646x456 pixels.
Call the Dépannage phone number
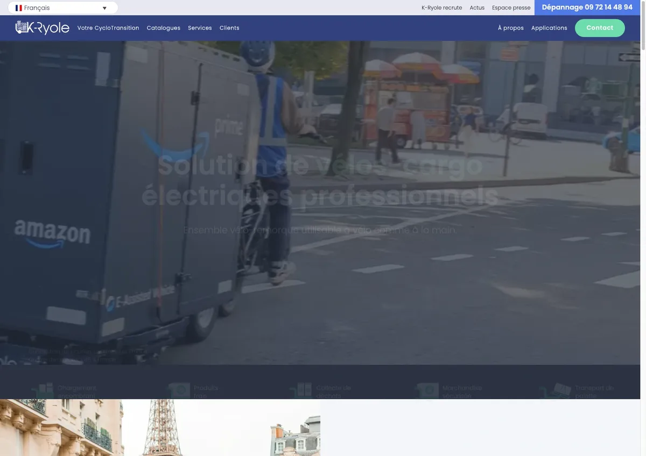click(587, 8)
